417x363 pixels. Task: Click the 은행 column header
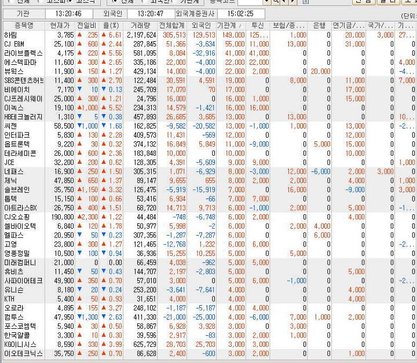pyautogui.click(x=319, y=25)
